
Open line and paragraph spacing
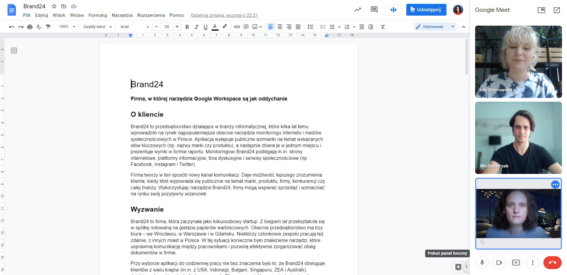310,27
